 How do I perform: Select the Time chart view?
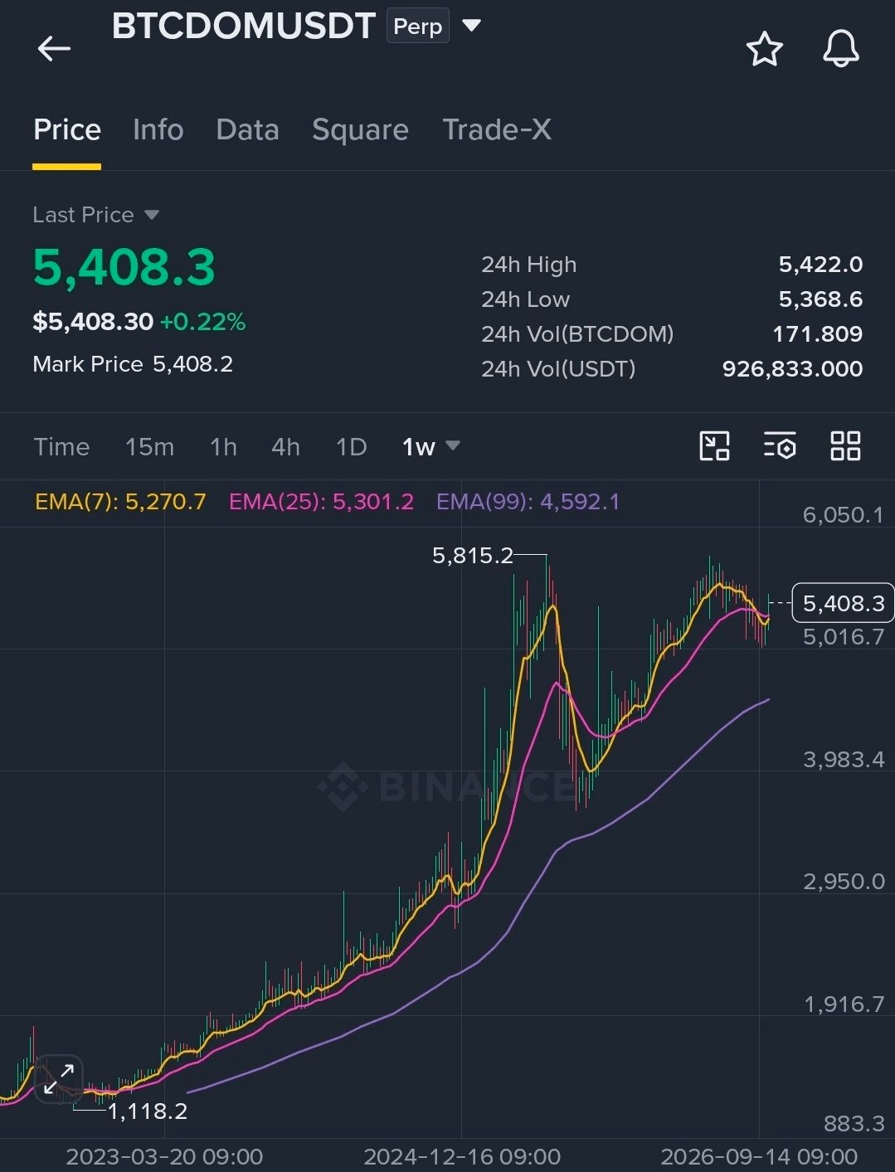[61, 447]
